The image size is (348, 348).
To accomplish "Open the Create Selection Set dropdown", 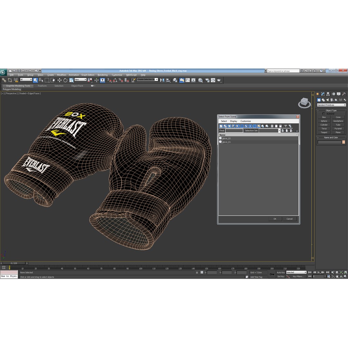I will click(147, 80).
